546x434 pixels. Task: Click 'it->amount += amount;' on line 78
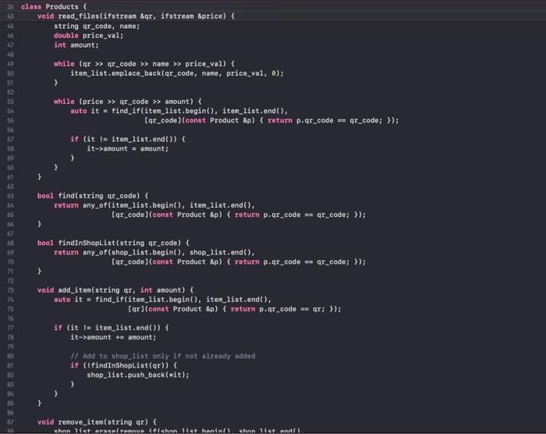(x=113, y=337)
